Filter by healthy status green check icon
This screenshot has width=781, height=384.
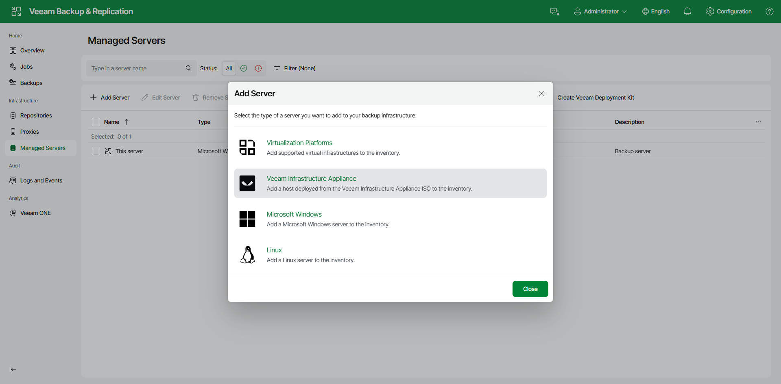pos(244,68)
